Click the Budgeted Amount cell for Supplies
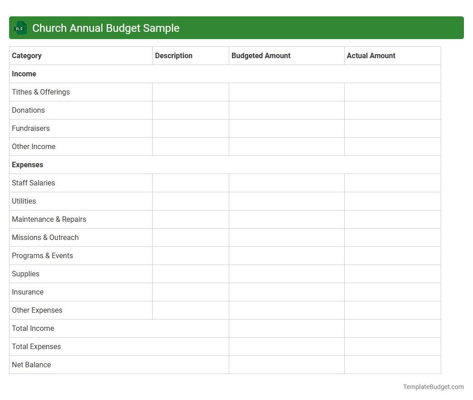473x400 pixels. [287, 274]
